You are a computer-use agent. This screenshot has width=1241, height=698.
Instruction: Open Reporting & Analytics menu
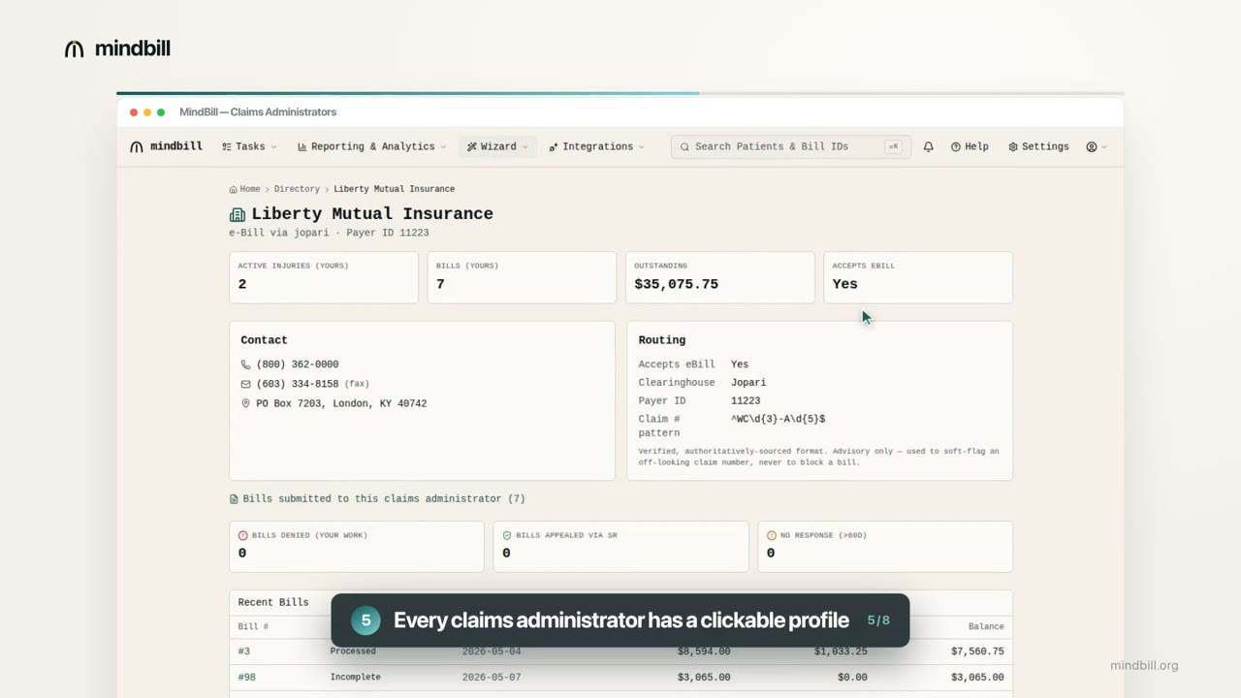pos(371,146)
